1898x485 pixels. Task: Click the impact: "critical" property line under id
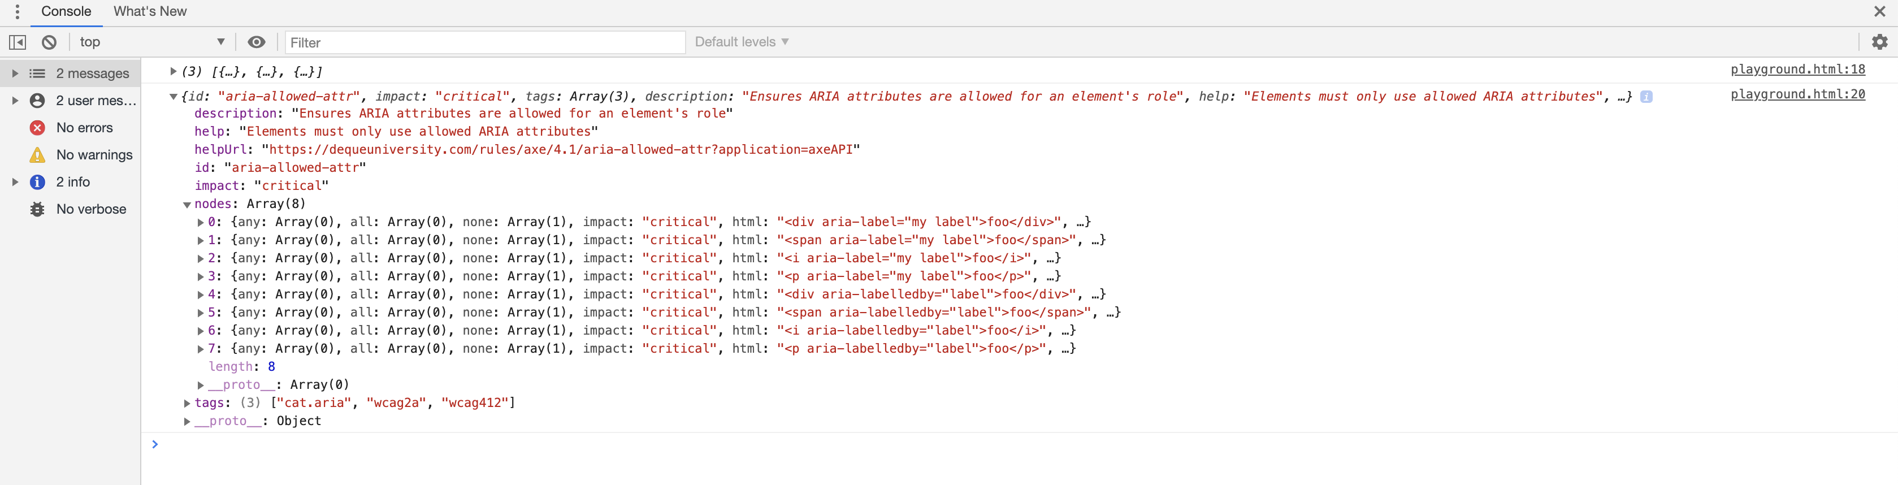pyautogui.click(x=262, y=186)
